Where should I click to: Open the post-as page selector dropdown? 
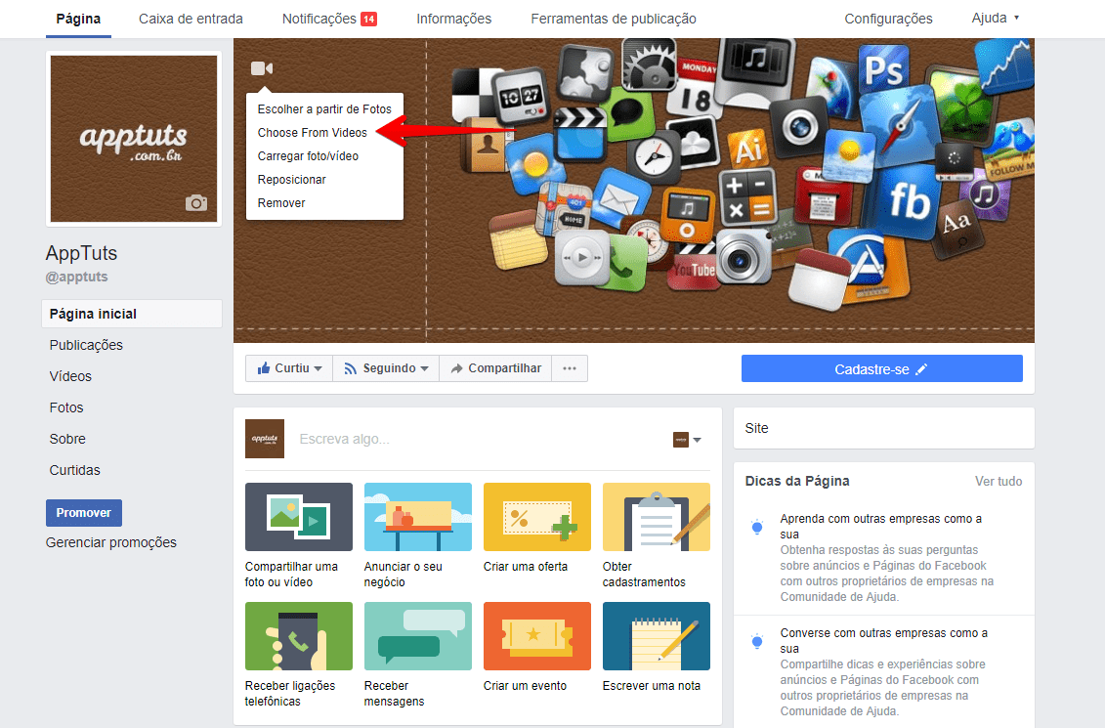tap(687, 440)
